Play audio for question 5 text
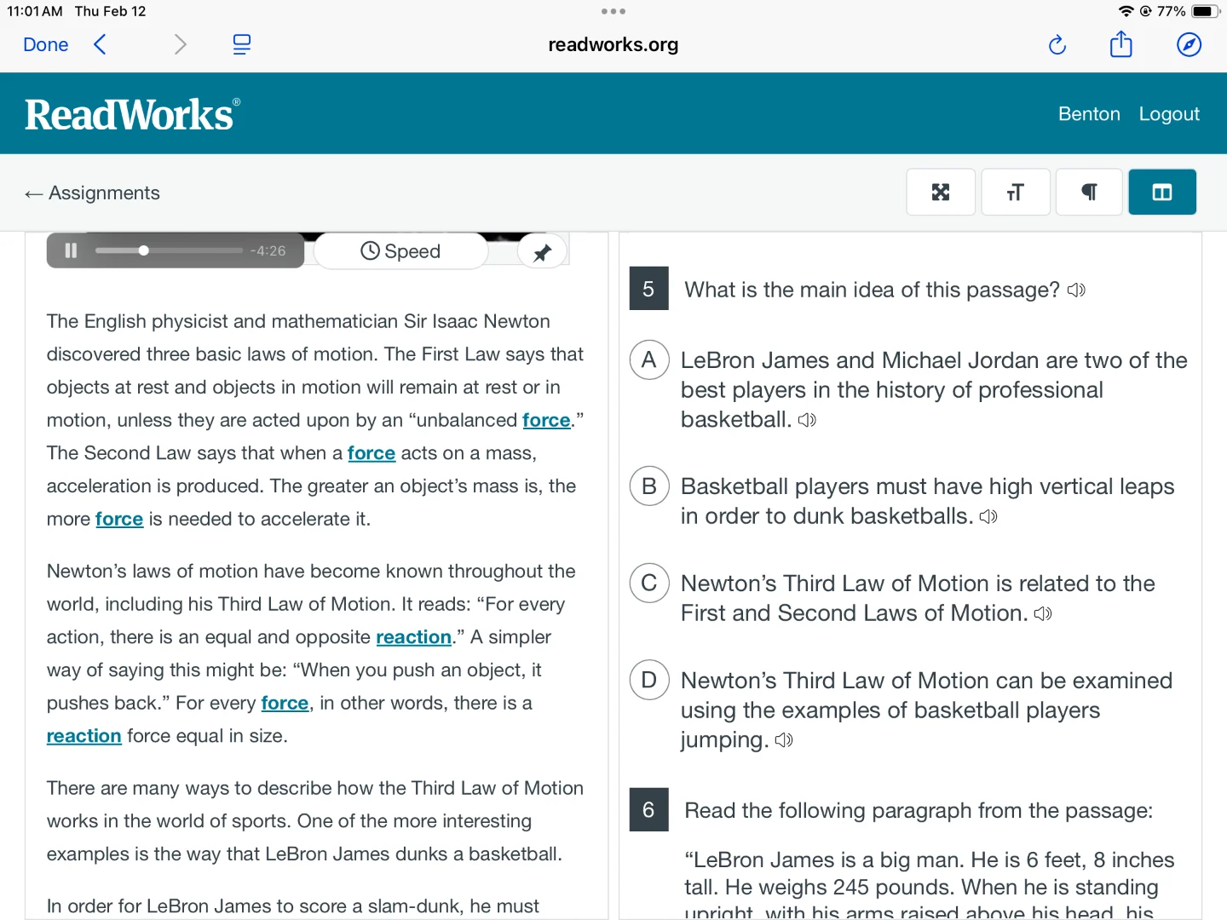Screen dimensions: 1227x920 (1076, 290)
